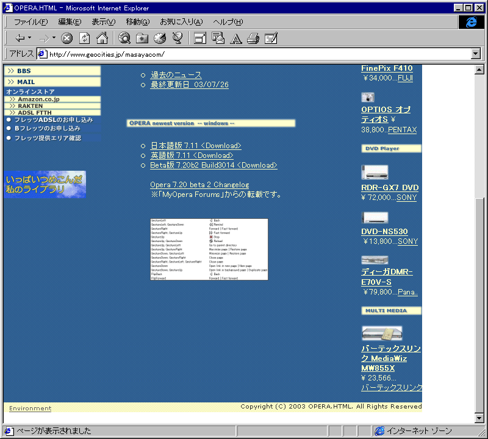Expand the address bar dropdown arrow
Viewport: 488px width, 439px height.
475,54
